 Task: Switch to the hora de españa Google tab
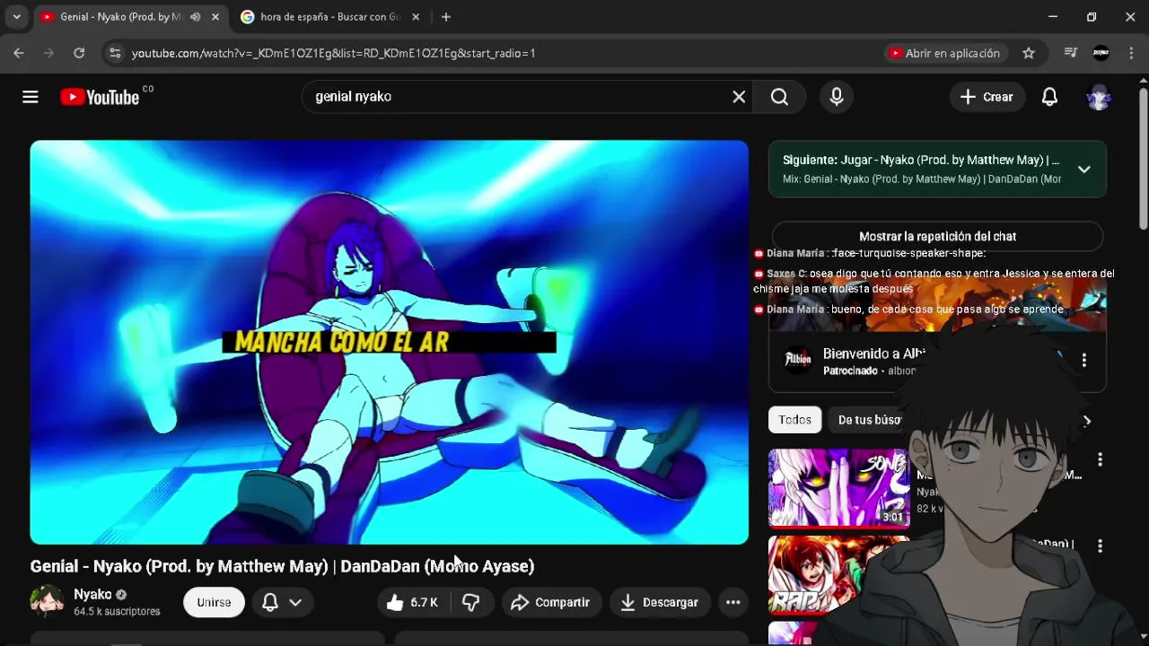(x=331, y=17)
